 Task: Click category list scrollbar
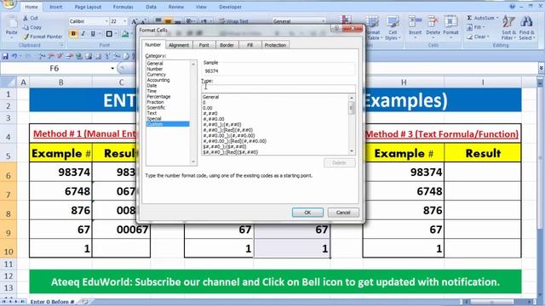coord(193,112)
